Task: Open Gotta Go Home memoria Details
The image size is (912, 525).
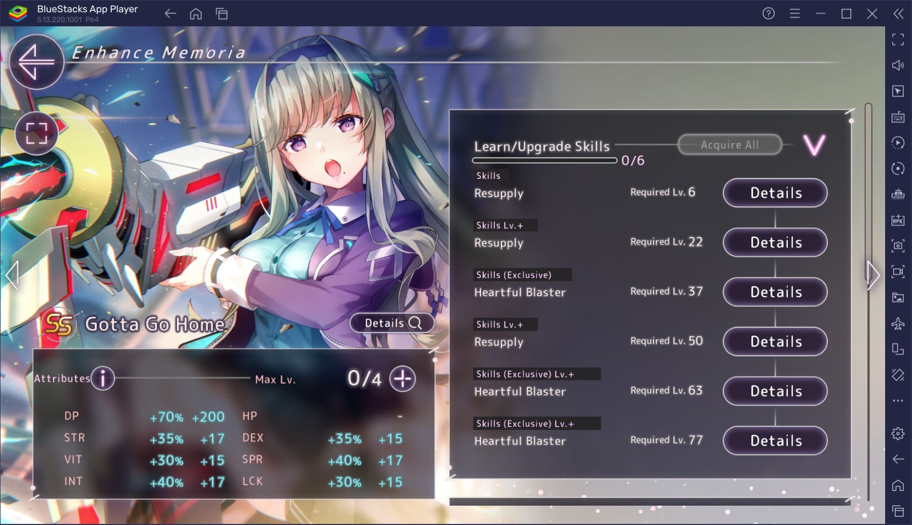Action: coord(392,323)
